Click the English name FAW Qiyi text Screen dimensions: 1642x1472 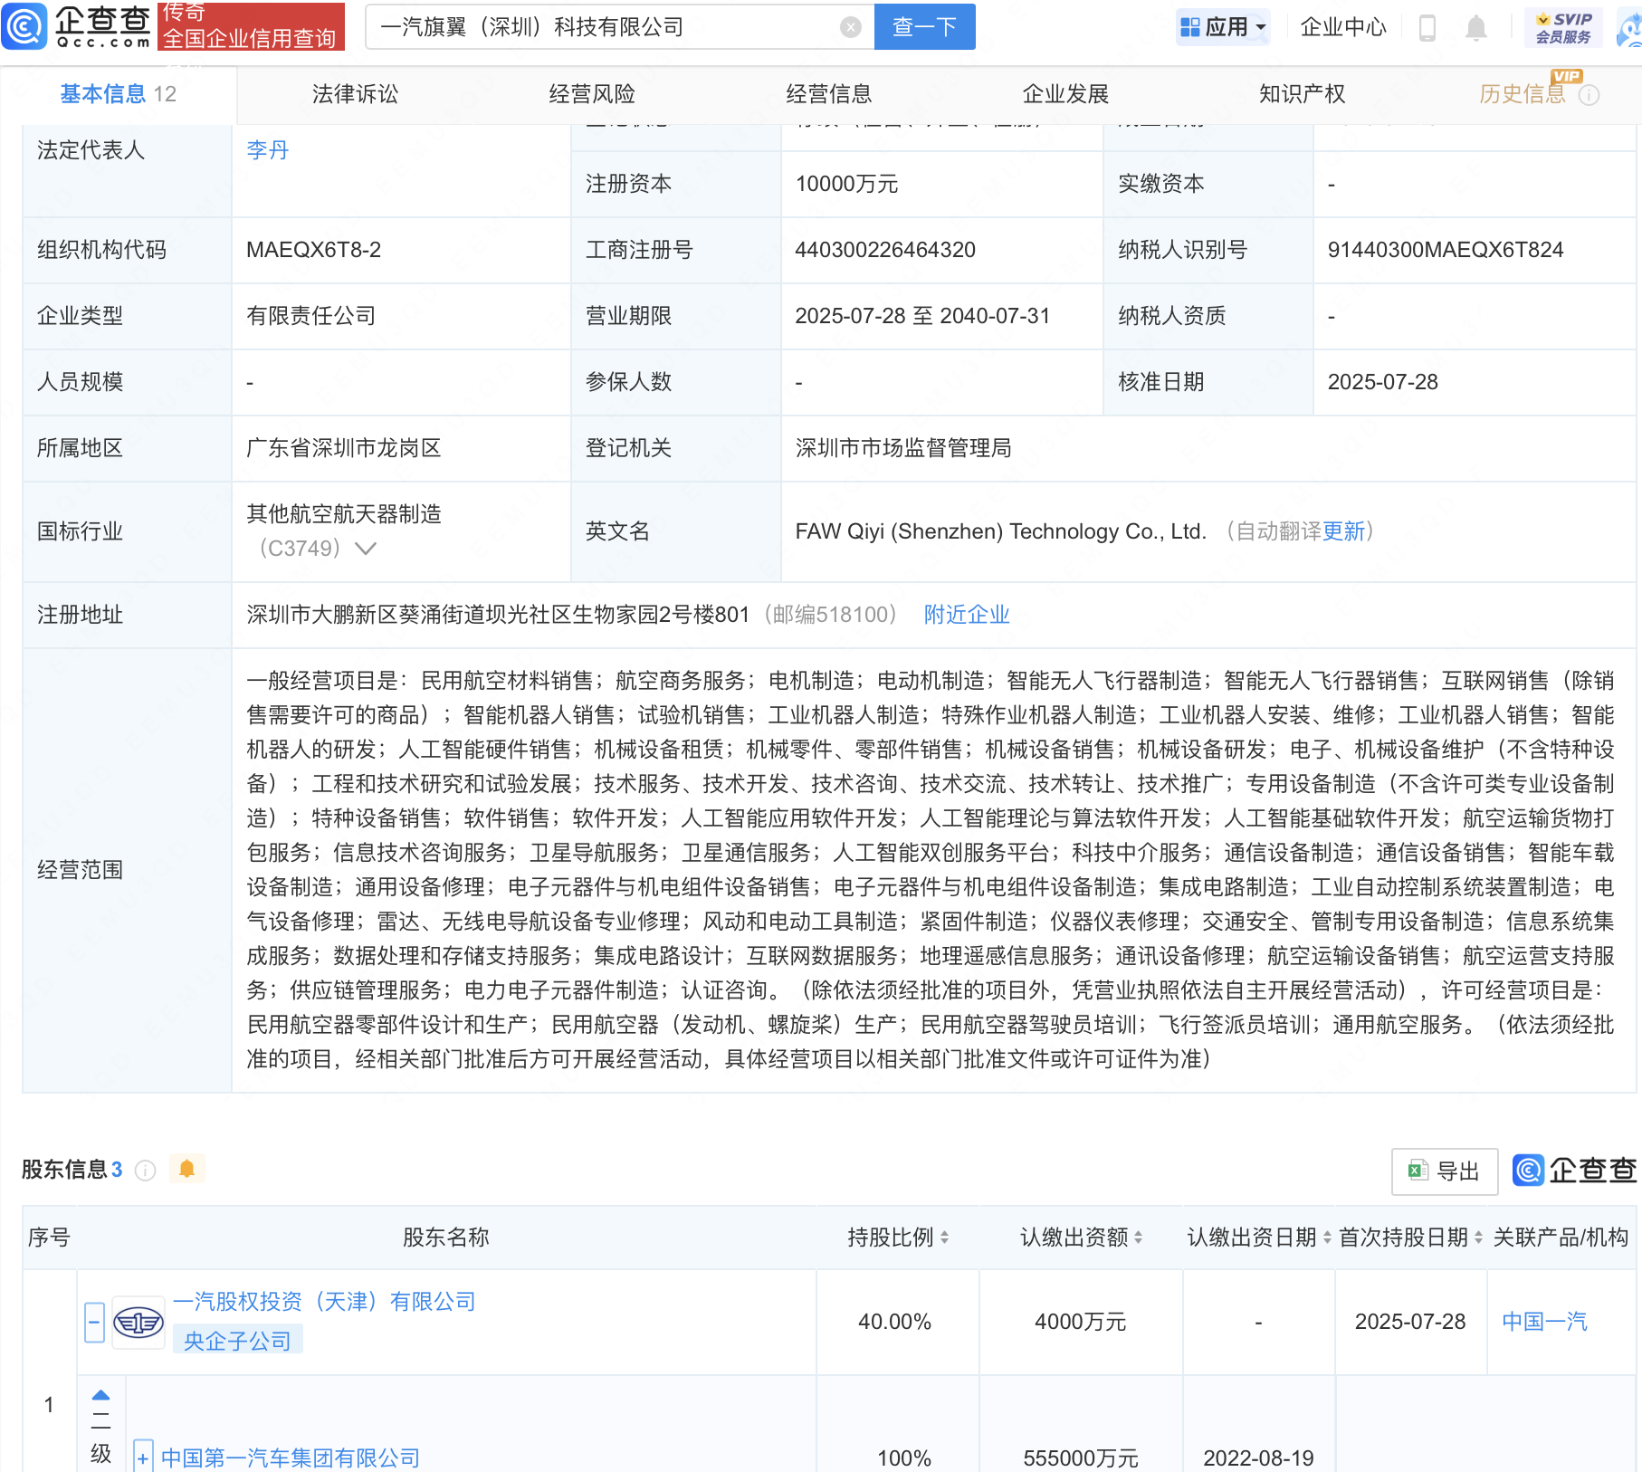[x=1001, y=531]
